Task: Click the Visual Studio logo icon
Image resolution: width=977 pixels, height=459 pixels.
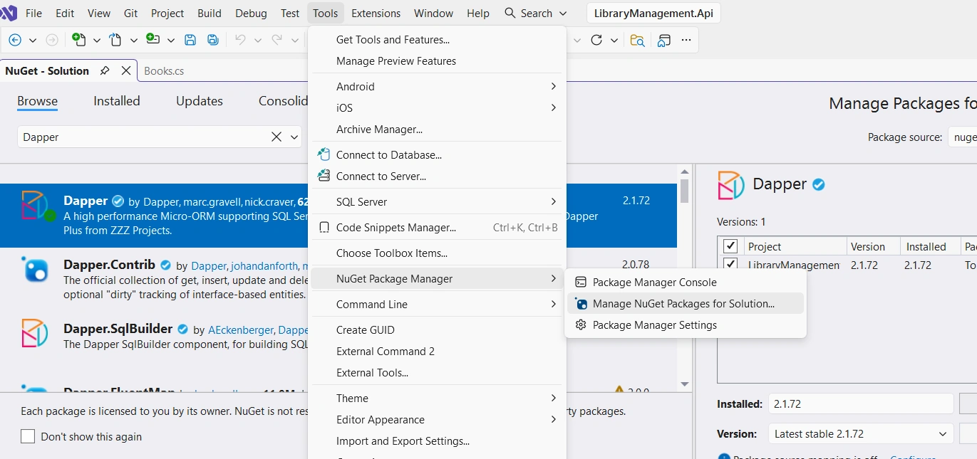Action: [9, 13]
